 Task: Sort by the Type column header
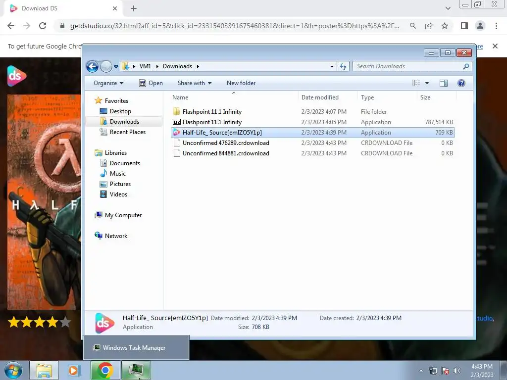(387, 97)
